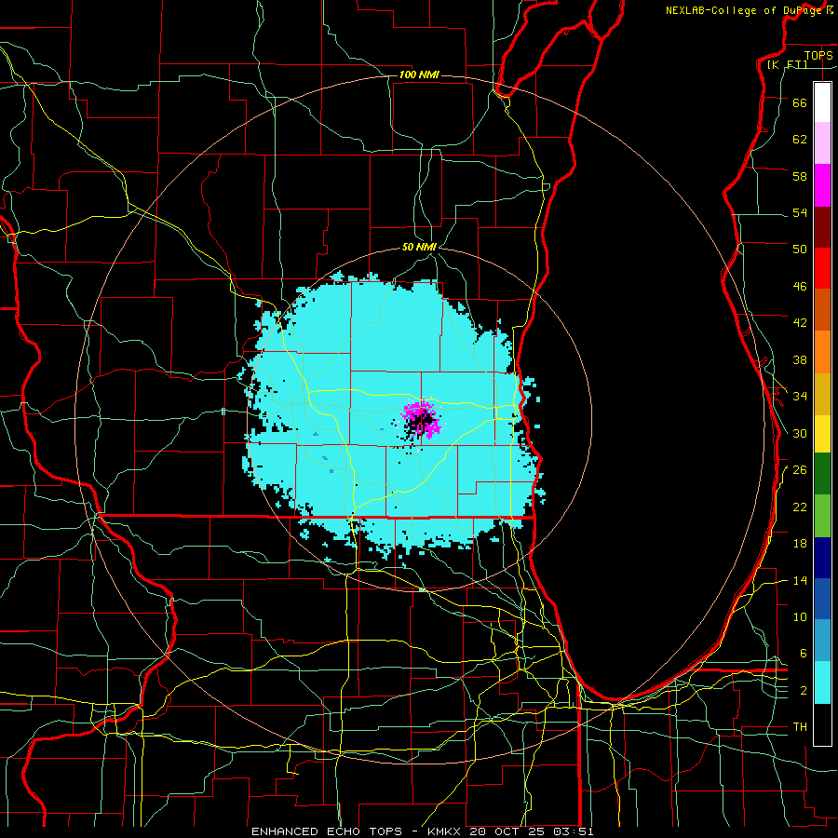
Task: Click the light pink legend swatch
Action: 822,142
